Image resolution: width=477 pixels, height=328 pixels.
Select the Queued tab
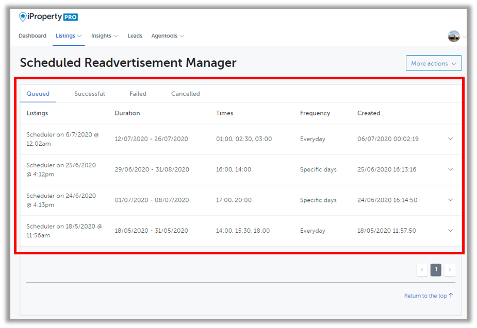tap(38, 94)
